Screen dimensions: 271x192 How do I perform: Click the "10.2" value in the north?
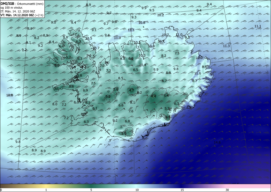point(160,15)
